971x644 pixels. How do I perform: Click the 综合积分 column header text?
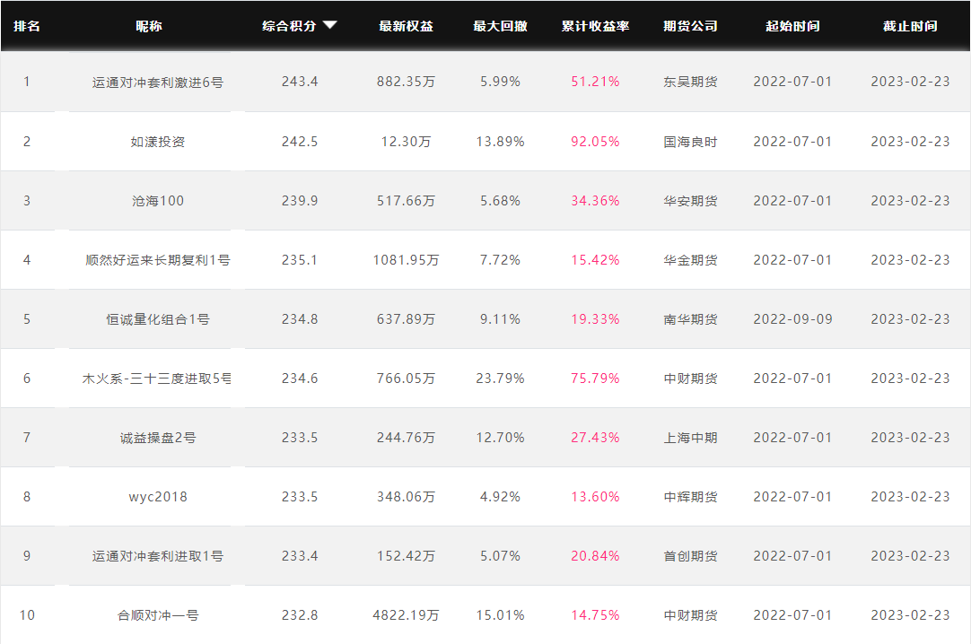[x=289, y=26]
